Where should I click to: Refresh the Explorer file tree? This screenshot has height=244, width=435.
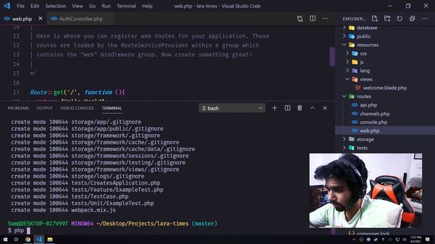(400, 18)
